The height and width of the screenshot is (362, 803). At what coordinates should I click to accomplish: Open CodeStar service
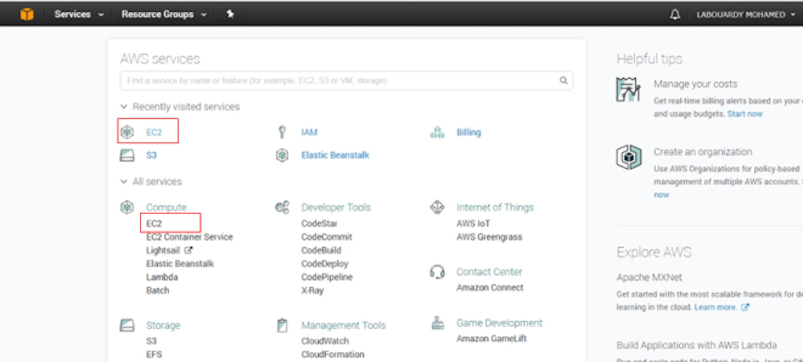[x=319, y=223]
